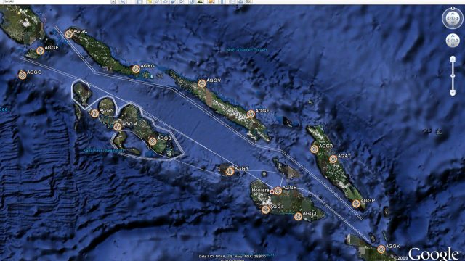
Task: Open the AGGS placemark icon
Action: [x=153, y=141]
